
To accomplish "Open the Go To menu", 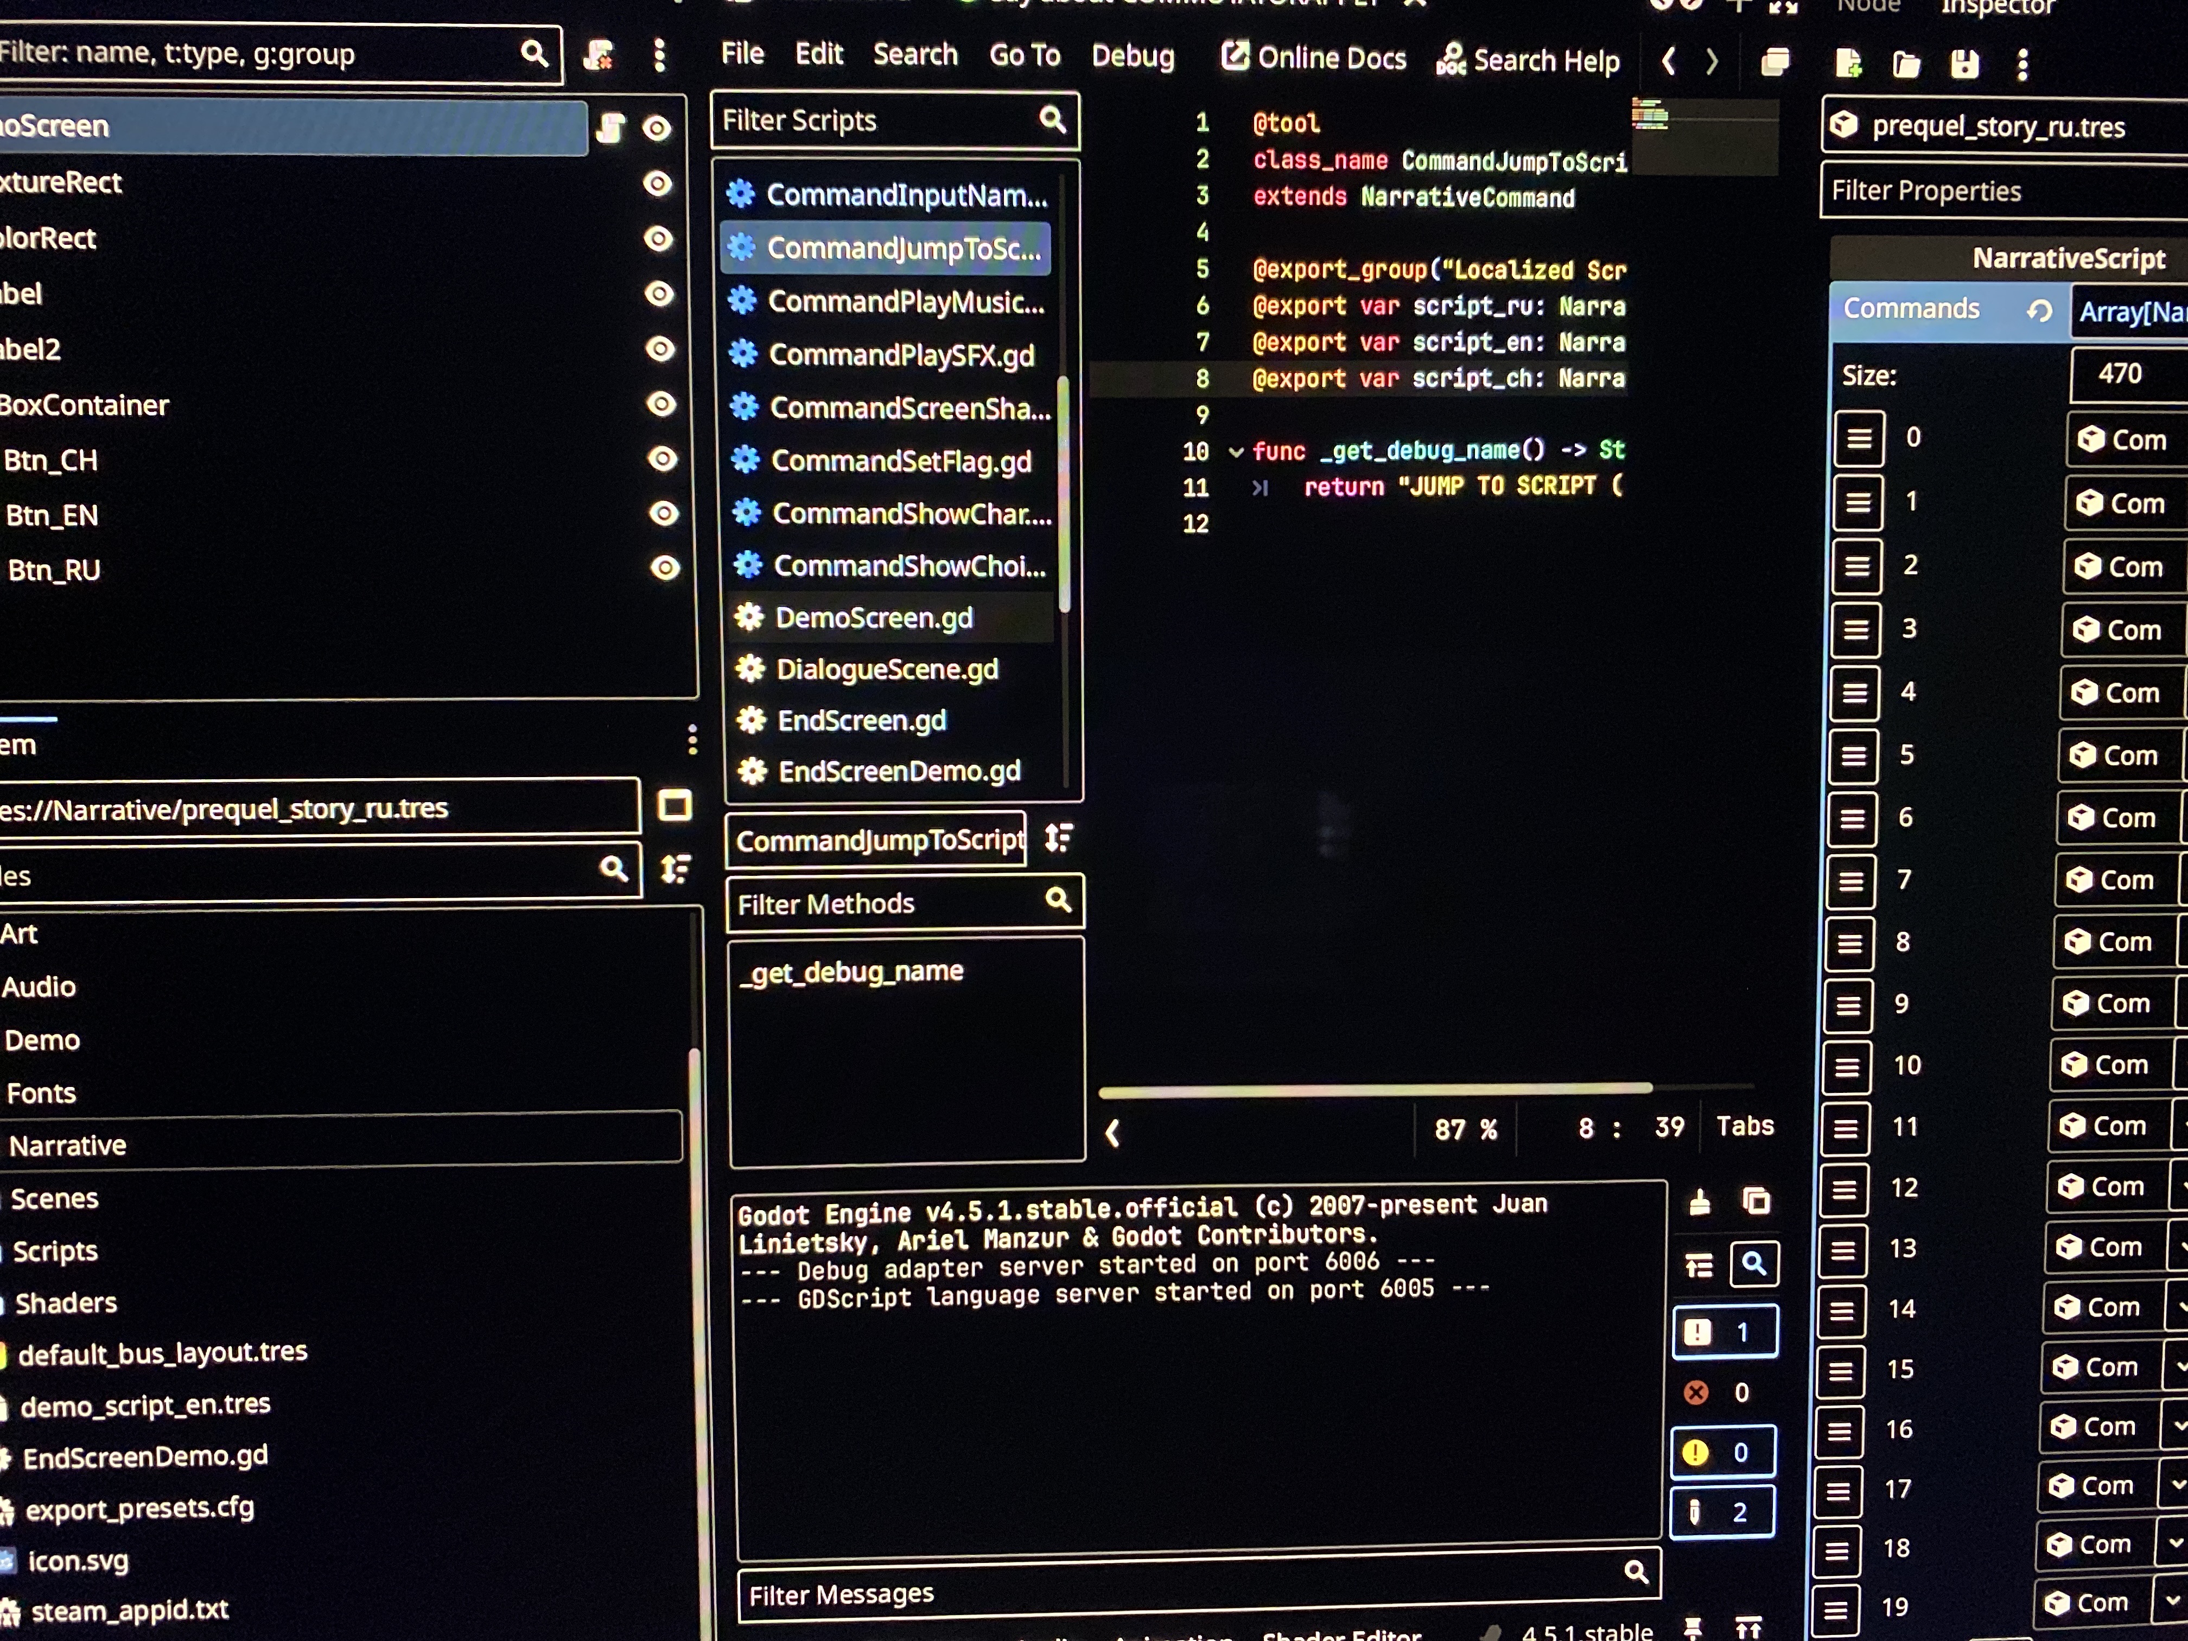I will [x=1025, y=54].
